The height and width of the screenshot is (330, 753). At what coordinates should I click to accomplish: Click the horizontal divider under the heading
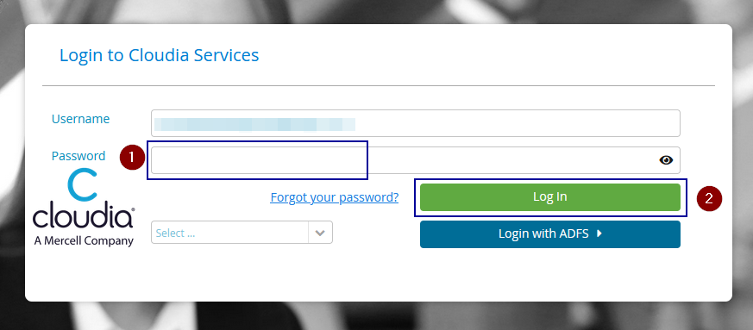coord(379,86)
